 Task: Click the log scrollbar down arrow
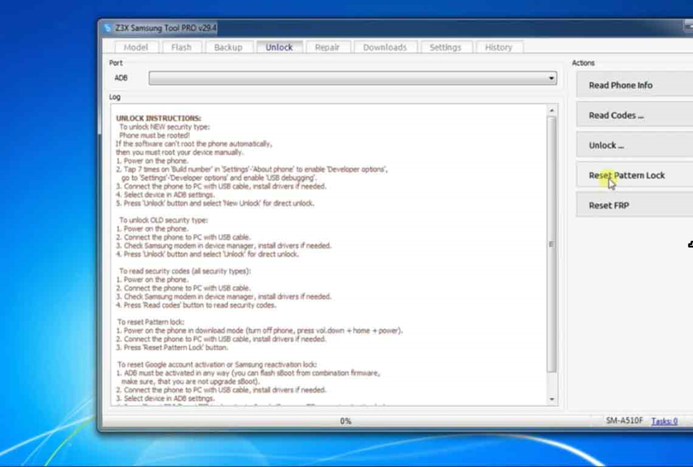coord(552,399)
